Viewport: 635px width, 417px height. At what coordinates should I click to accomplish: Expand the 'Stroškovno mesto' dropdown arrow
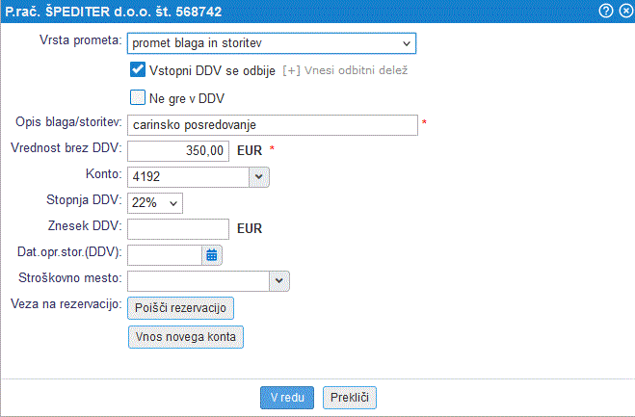[x=279, y=281]
